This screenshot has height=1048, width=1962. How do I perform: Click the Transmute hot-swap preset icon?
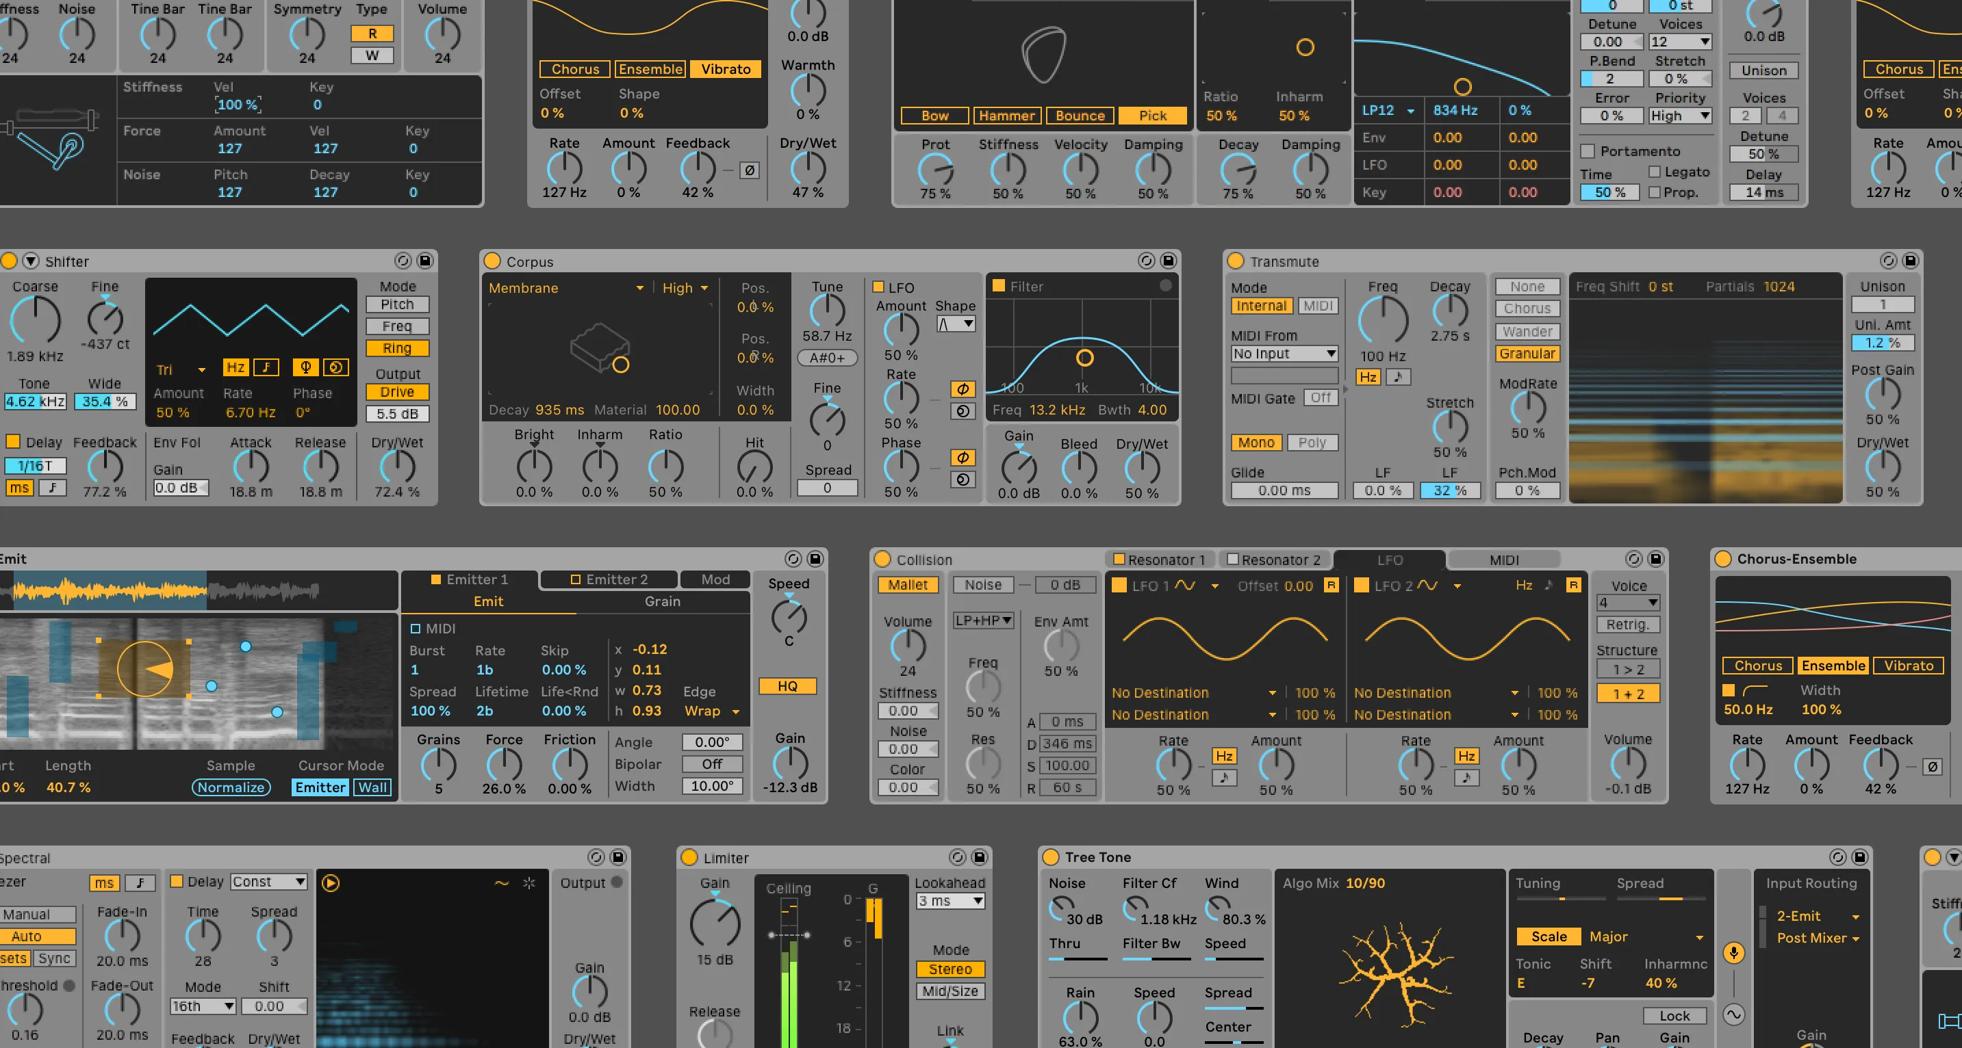(1888, 261)
